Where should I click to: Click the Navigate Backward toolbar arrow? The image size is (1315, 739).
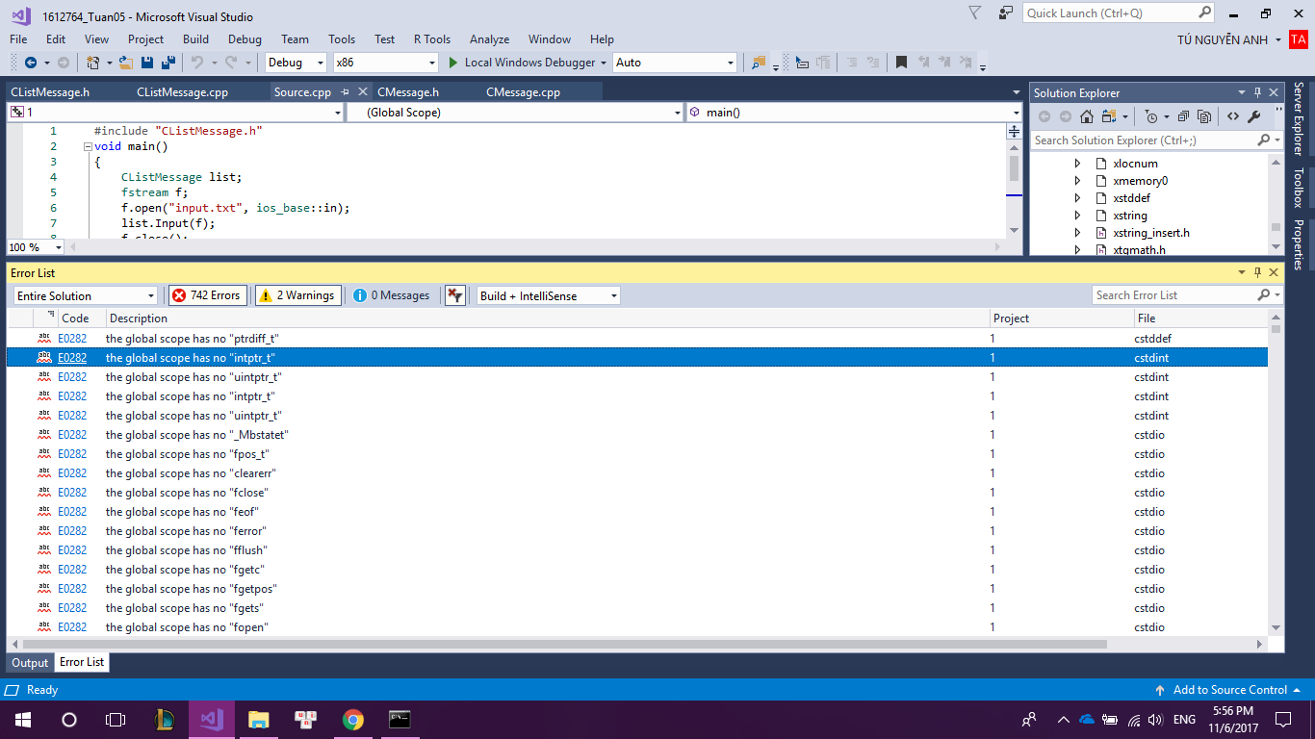(x=31, y=63)
